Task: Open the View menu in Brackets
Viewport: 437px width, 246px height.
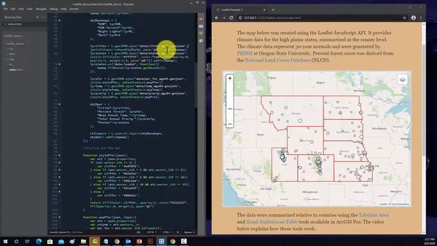Action: tap(29, 9)
